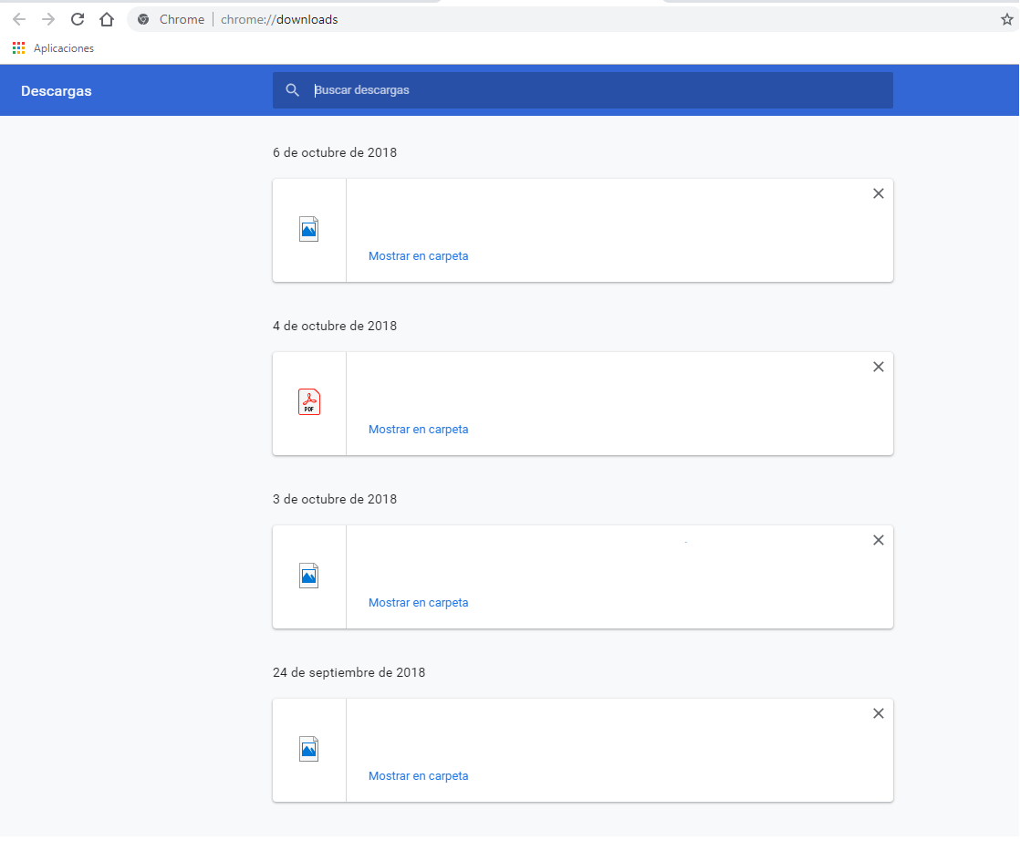Image resolution: width=1020 pixels, height=841 pixels.
Task: Click the Chrome site info icon
Action: pos(143,19)
